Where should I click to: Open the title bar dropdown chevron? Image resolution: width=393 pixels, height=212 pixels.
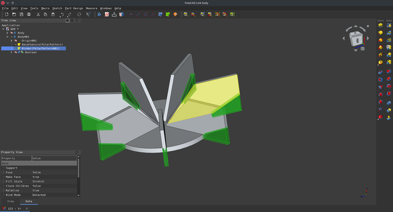8,3
